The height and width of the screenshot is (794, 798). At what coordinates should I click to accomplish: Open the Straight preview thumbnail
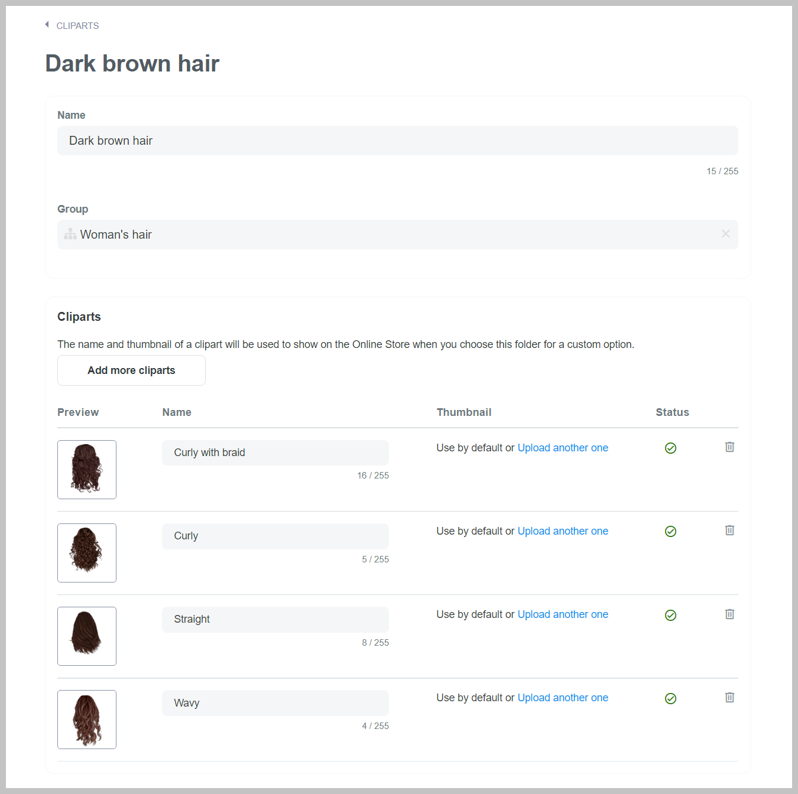click(87, 636)
